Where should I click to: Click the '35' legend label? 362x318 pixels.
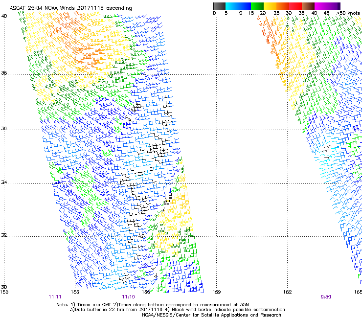pyautogui.click(x=301, y=13)
